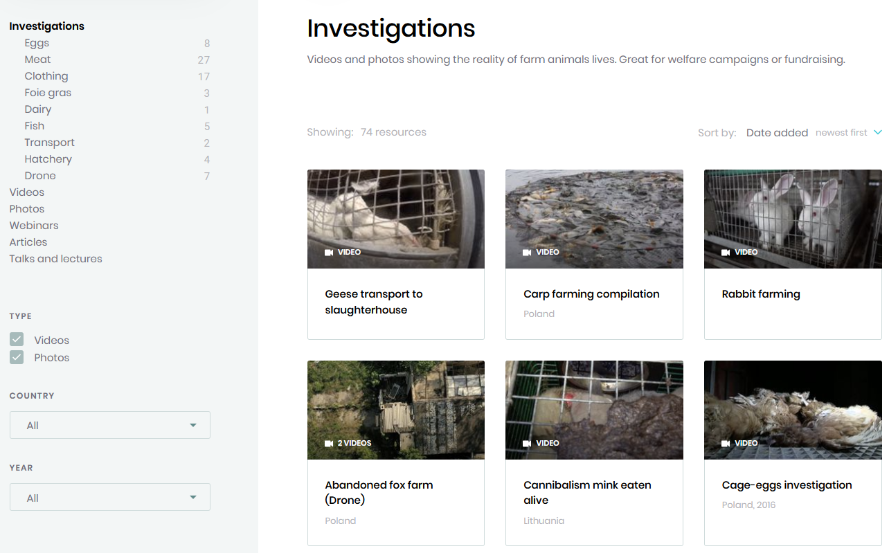Open the Year filter dropdown
This screenshot has width=889, height=553.
click(x=110, y=497)
